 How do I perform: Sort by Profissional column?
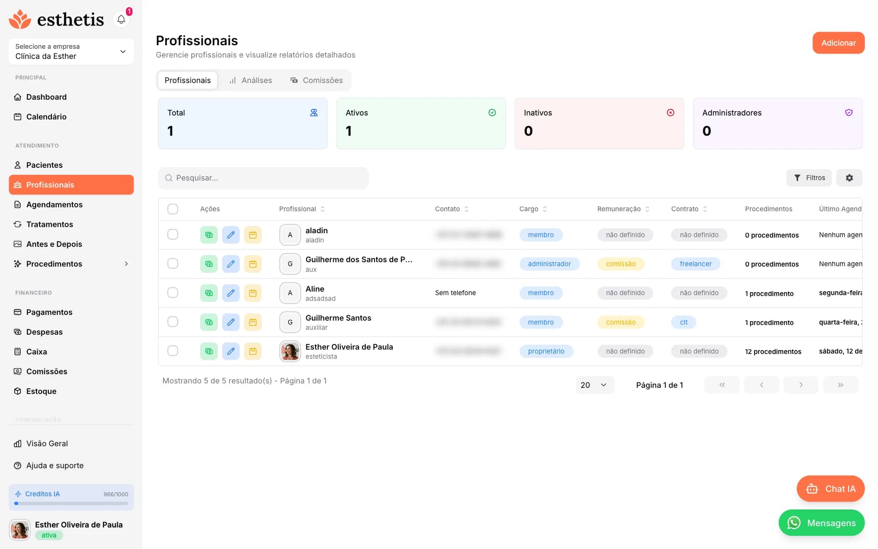coord(302,209)
